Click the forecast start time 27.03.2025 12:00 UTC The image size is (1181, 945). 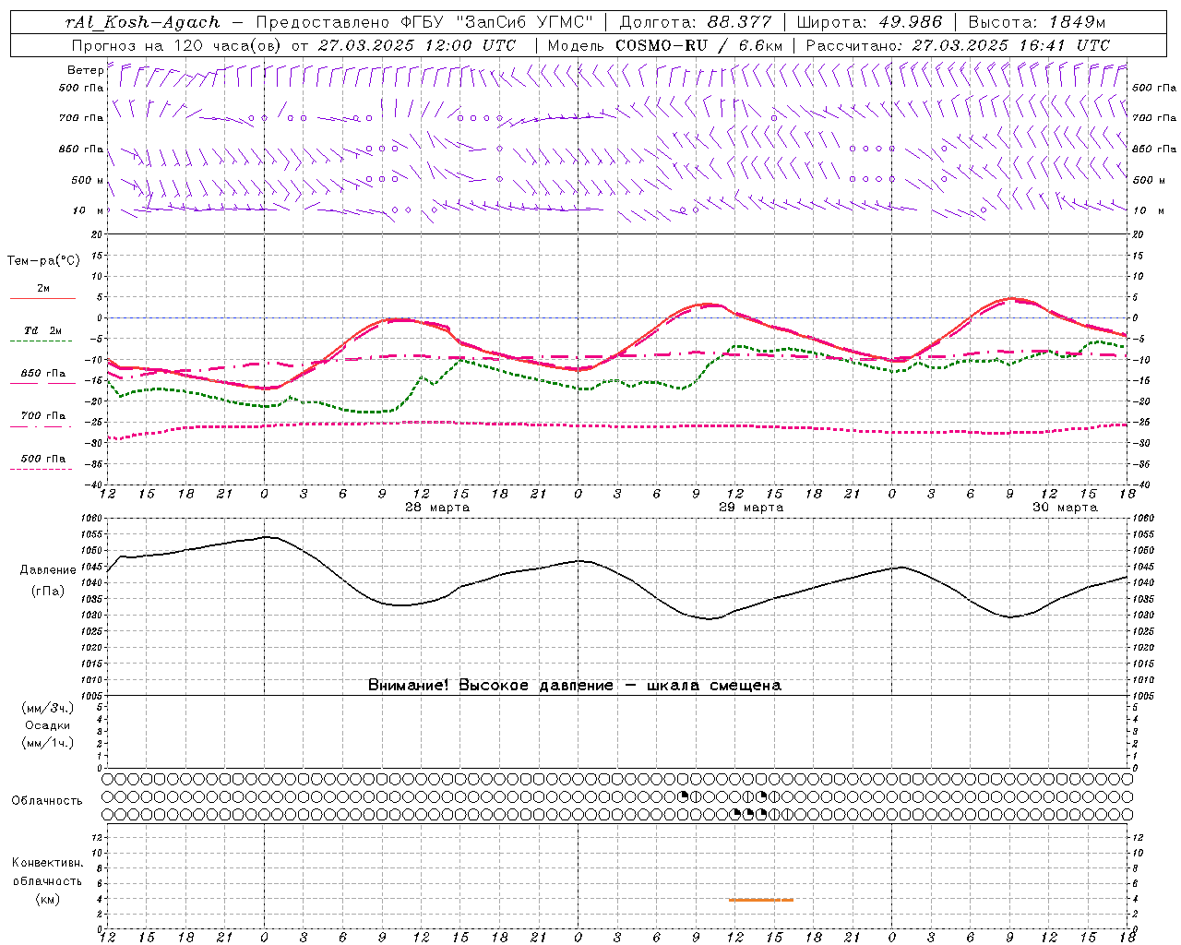click(417, 45)
